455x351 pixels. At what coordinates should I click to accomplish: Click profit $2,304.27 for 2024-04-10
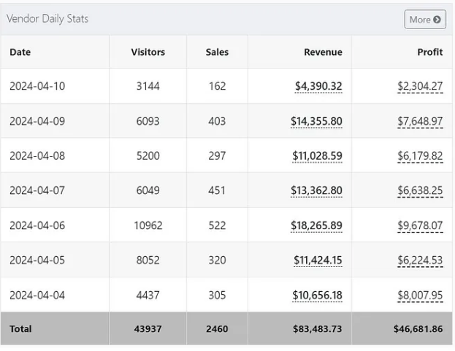(420, 86)
